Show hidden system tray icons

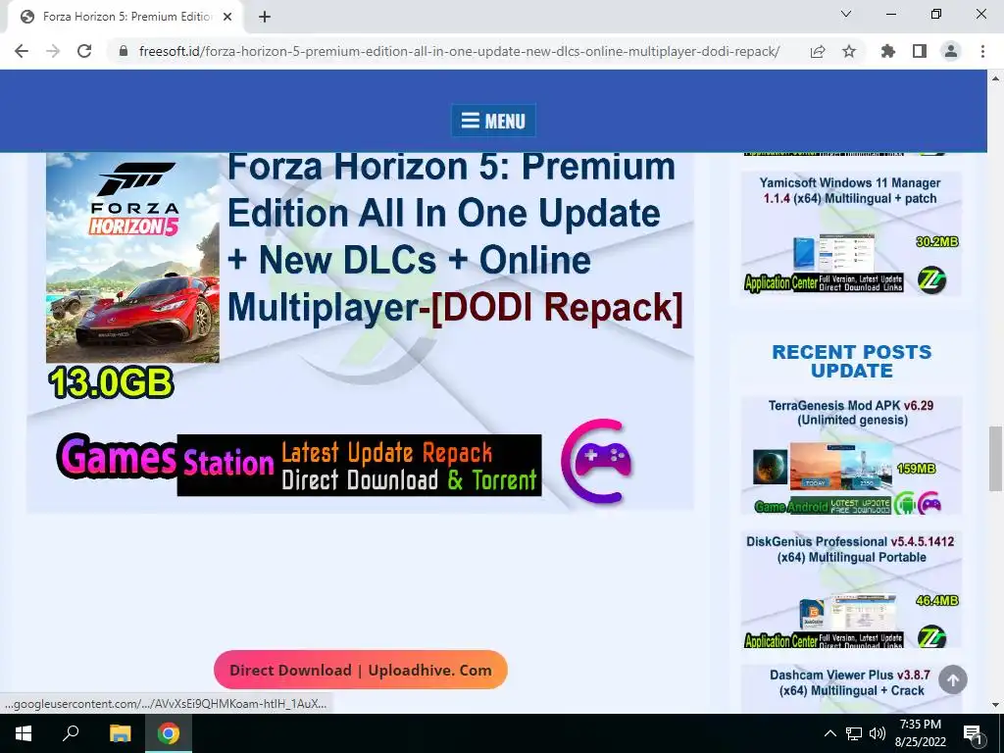tap(829, 733)
